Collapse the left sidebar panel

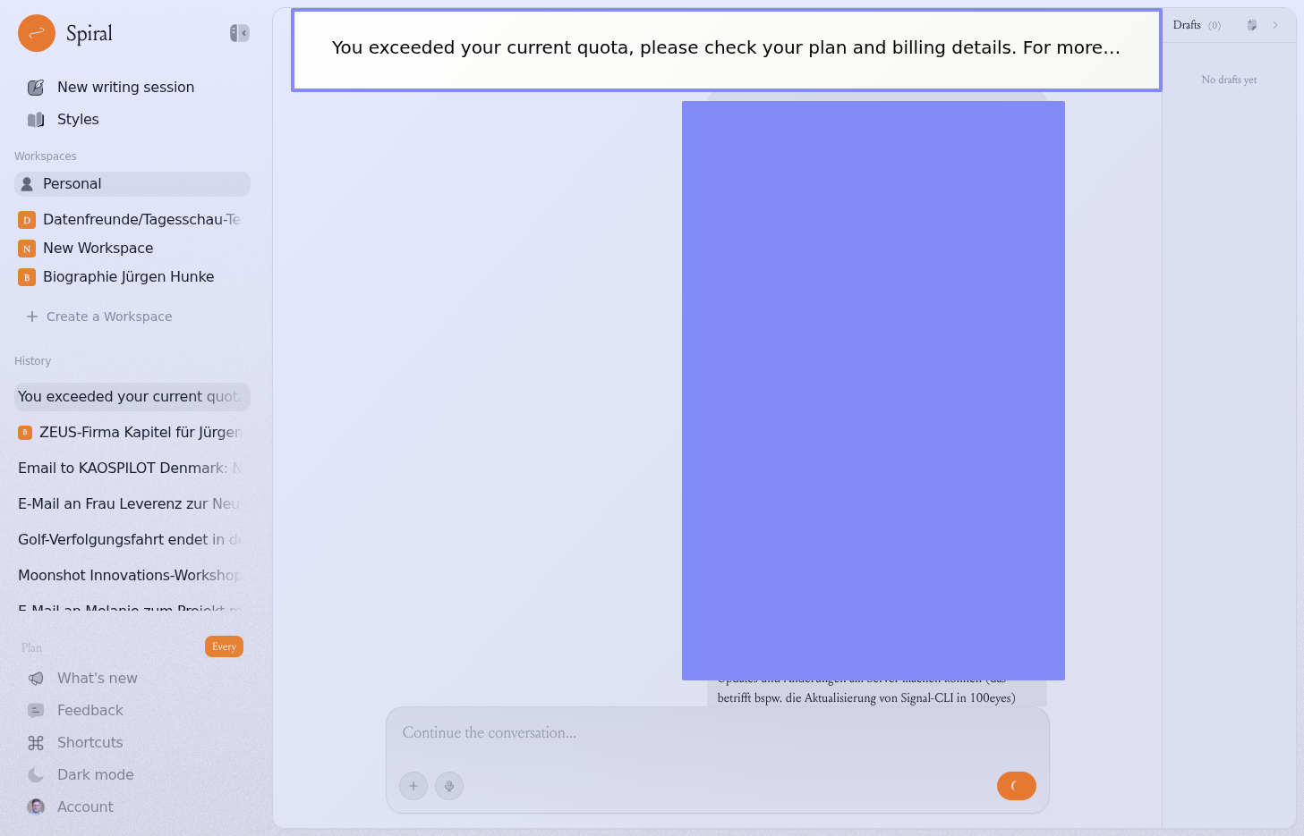tap(239, 33)
